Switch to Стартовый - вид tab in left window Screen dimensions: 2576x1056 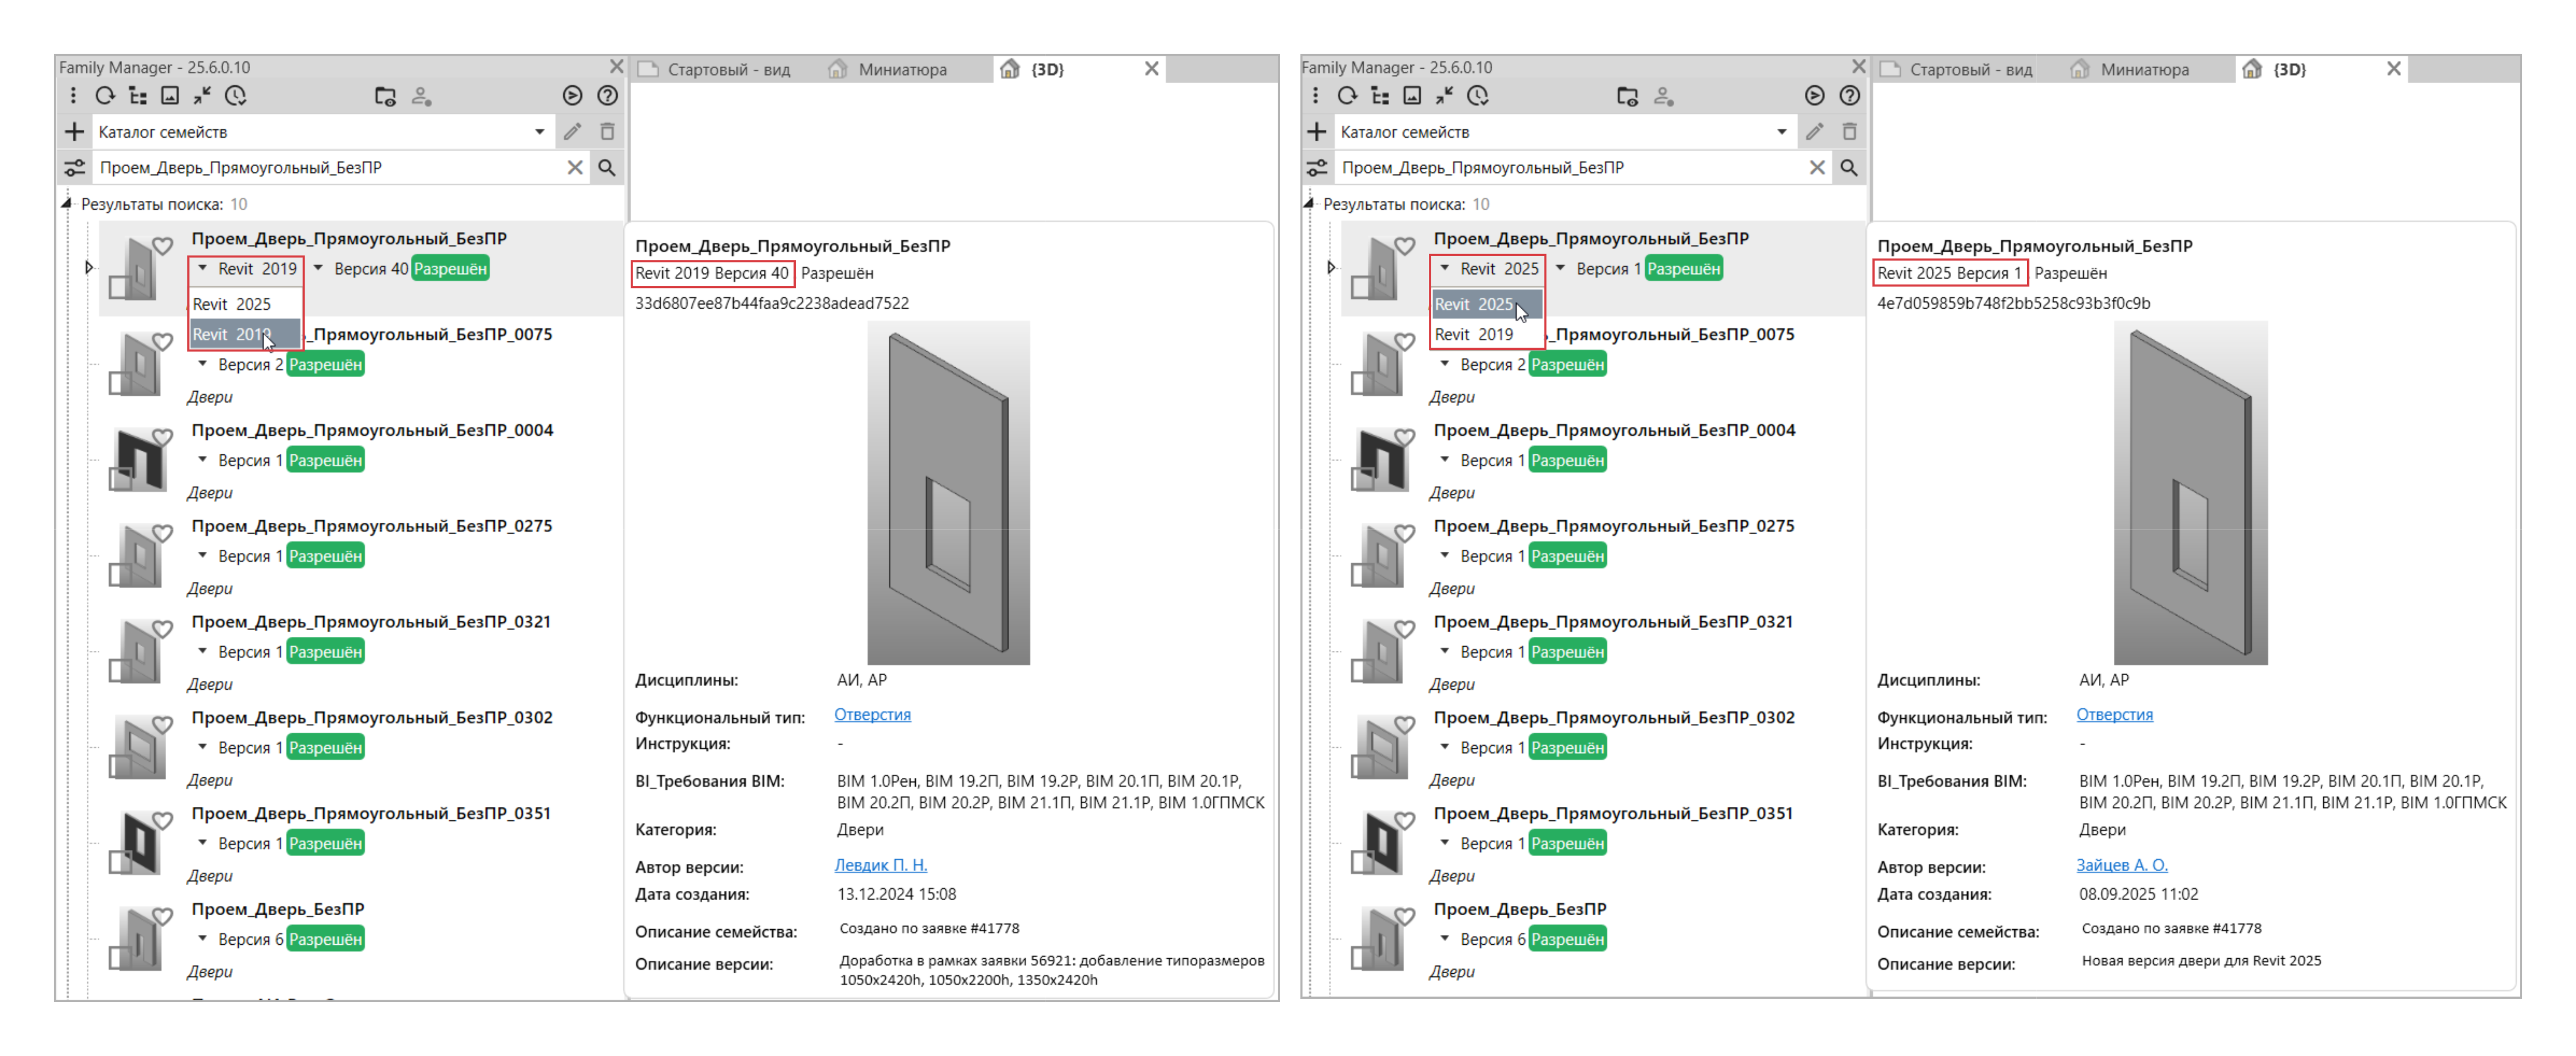pos(715,70)
